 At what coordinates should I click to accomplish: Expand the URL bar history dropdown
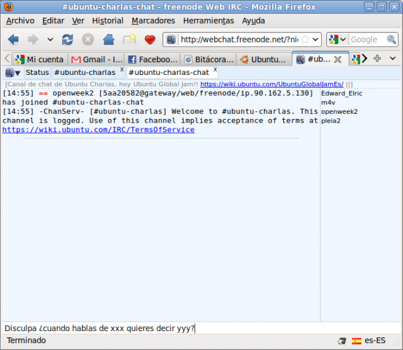coord(315,40)
